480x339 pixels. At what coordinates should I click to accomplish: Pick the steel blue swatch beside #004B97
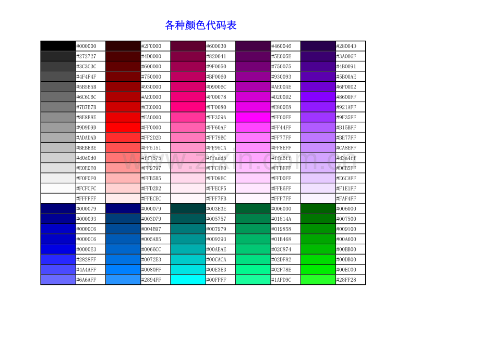[x=123, y=229]
